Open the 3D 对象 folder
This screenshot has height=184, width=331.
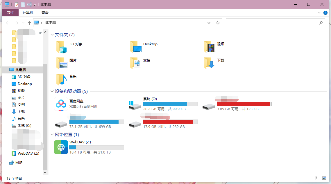tap(61, 47)
